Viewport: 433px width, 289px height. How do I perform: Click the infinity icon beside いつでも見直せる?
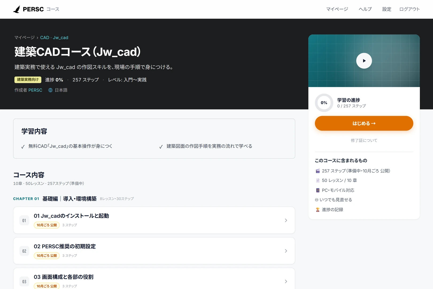coord(317,200)
